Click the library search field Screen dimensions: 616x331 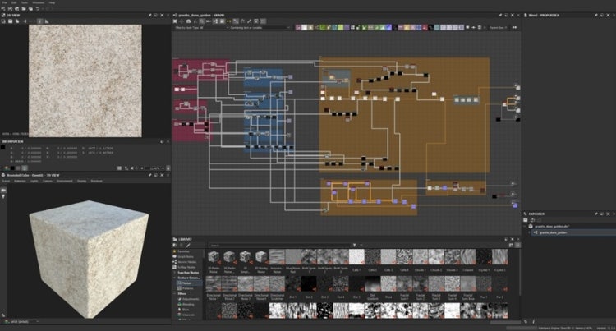[x=246, y=245]
